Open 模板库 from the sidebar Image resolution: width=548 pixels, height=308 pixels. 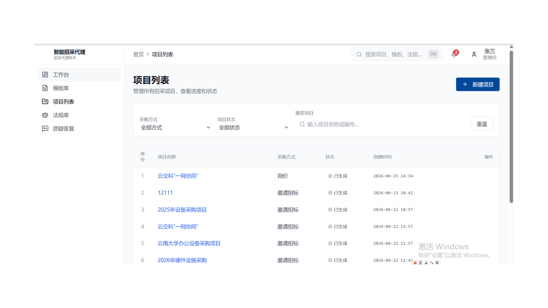click(x=79, y=88)
